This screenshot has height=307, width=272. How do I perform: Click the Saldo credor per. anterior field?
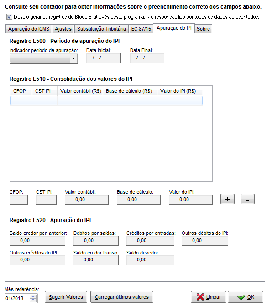tap(37, 241)
